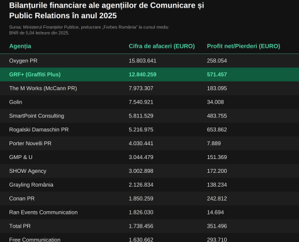Click Oxygen PR profit 258.054
This screenshot has height=242, width=299.
point(217,61)
